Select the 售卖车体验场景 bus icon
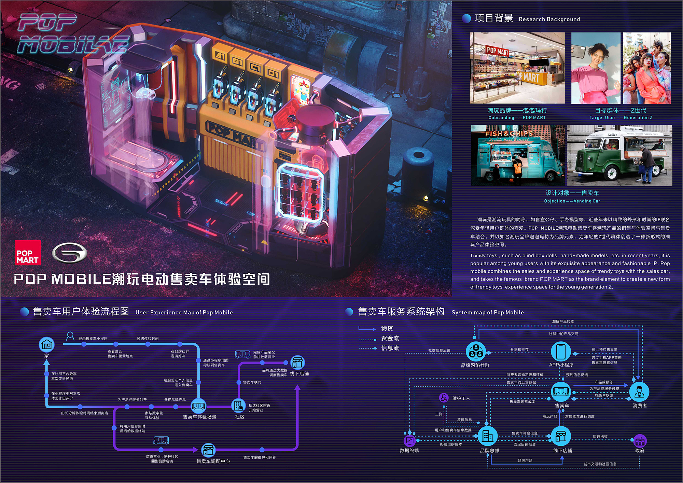The width and height of the screenshot is (683, 483). (x=198, y=406)
